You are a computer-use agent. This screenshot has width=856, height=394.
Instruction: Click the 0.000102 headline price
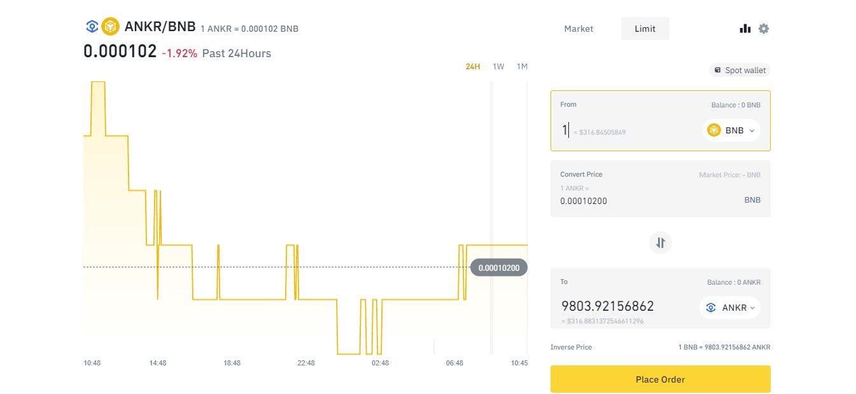click(120, 51)
